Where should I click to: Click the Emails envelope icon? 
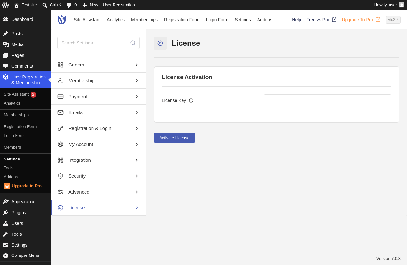click(60, 112)
